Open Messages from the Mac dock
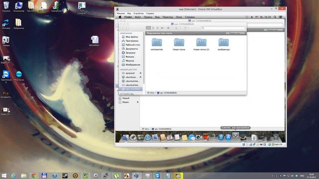Image resolution: width=319 pixels, height=179 pixels. tap(191, 137)
